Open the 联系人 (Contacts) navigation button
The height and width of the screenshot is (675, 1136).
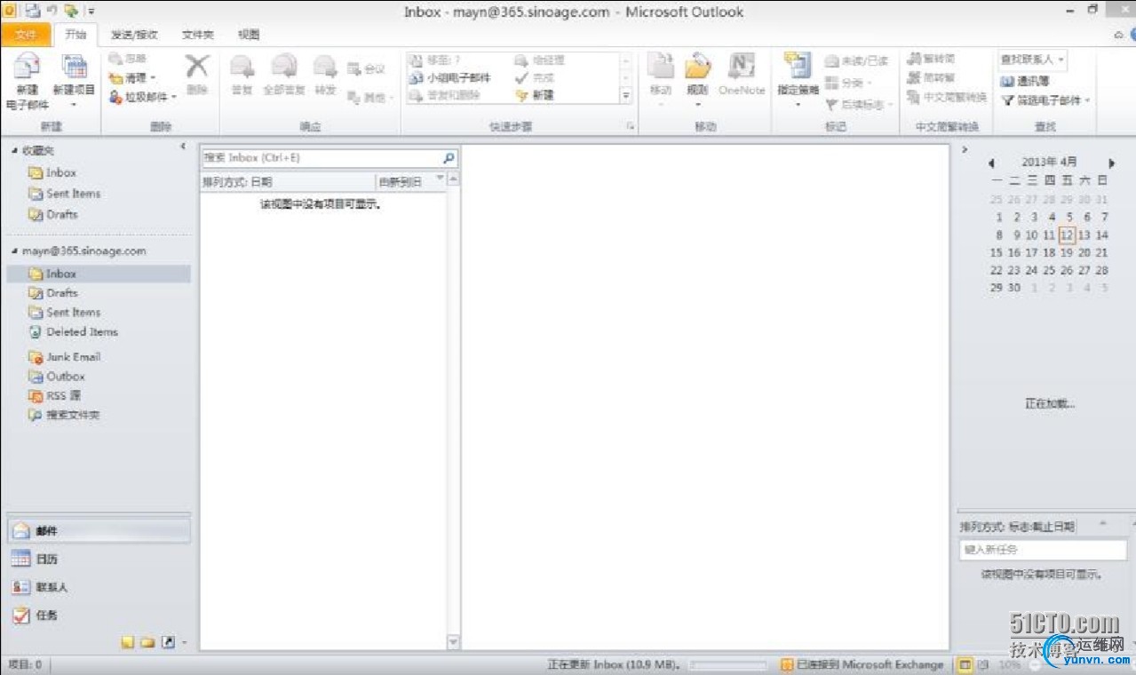99,587
